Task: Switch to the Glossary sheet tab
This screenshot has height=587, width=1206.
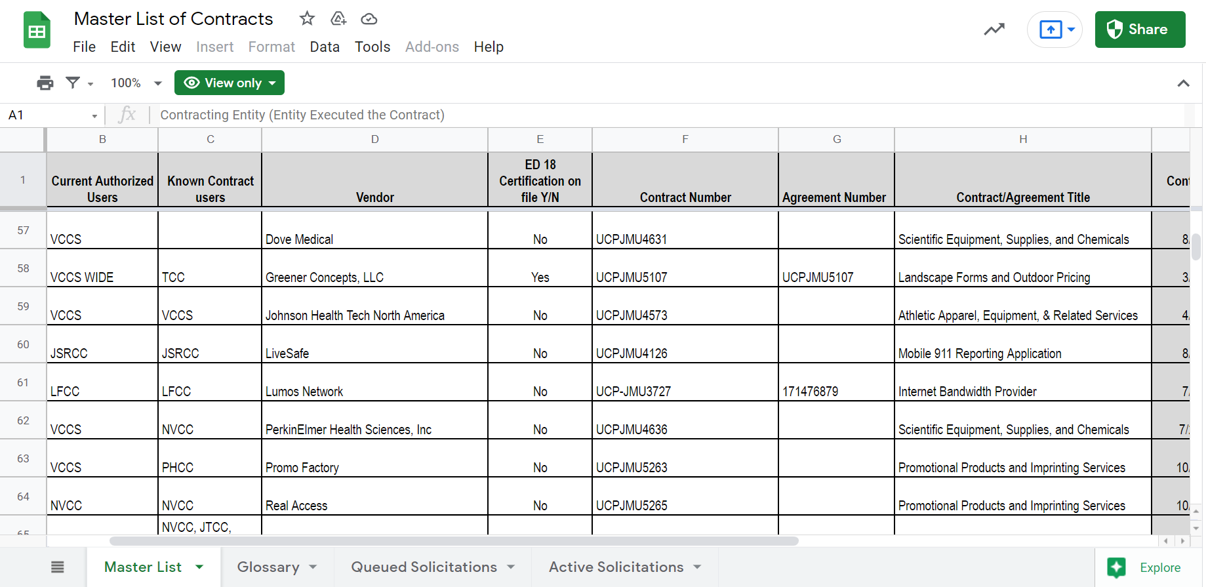Action: [268, 567]
